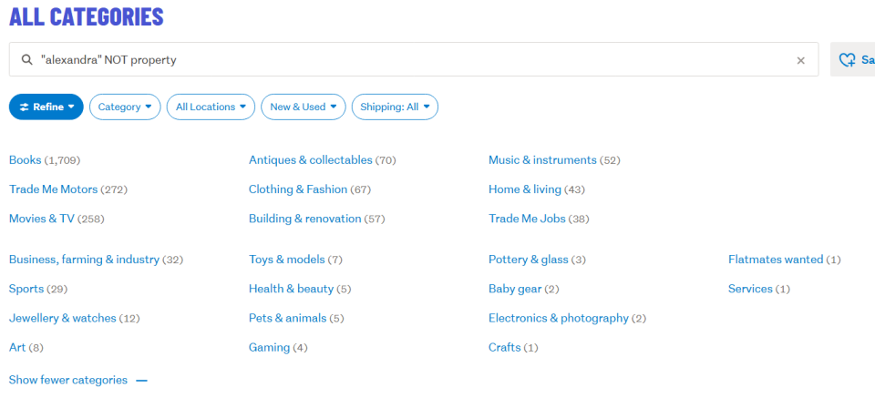Open Jewellery & watches category
The height and width of the screenshot is (408, 875).
(x=63, y=318)
